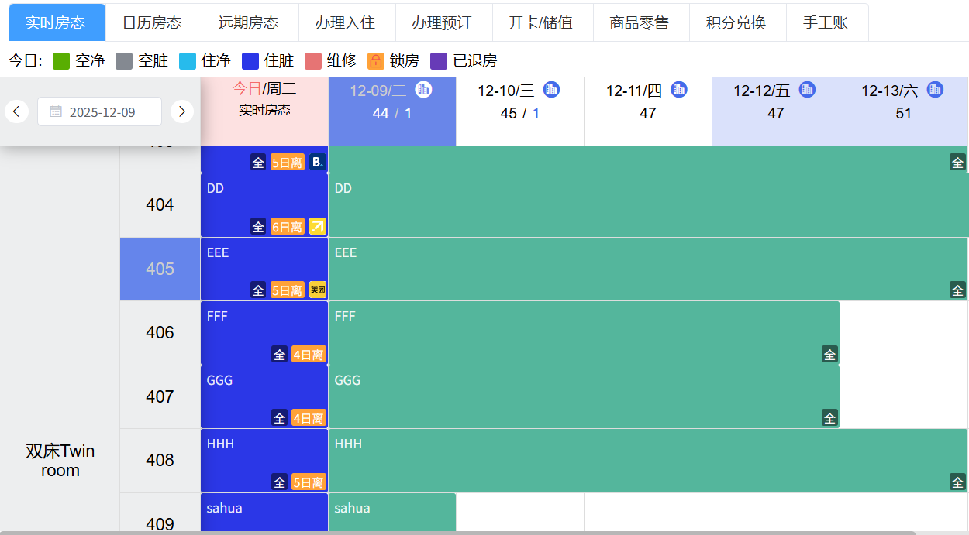Select room 405 row label in the room column
969x535 pixels.
[159, 269]
